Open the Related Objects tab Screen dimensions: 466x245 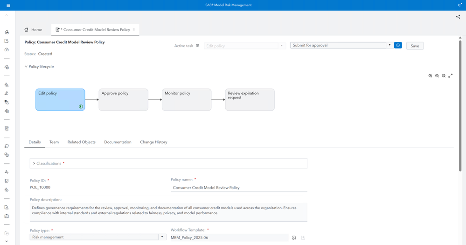click(x=82, y=142)
